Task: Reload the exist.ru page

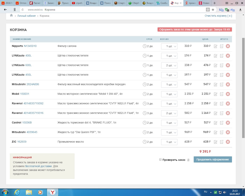Action: (23, 10)
